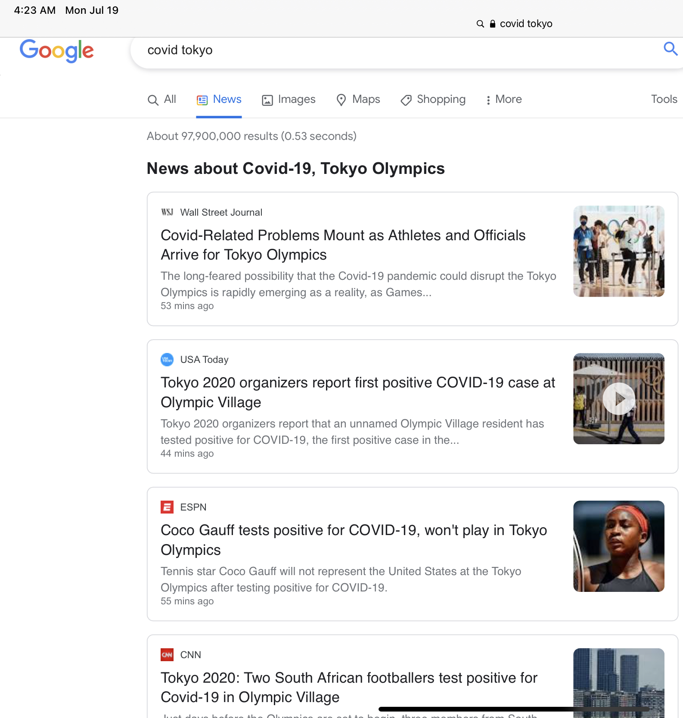
Task: Click 'News about Covid-19, Tokyo Olympics' heading
Action: click(x=296, y=168)
